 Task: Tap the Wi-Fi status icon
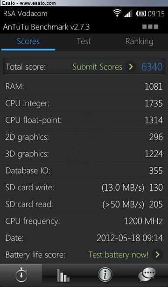(x=117, y=14)
